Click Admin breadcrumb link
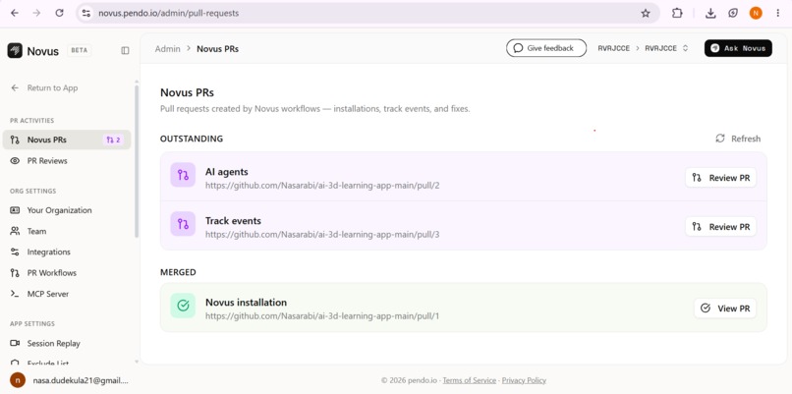 pos(168,49)
